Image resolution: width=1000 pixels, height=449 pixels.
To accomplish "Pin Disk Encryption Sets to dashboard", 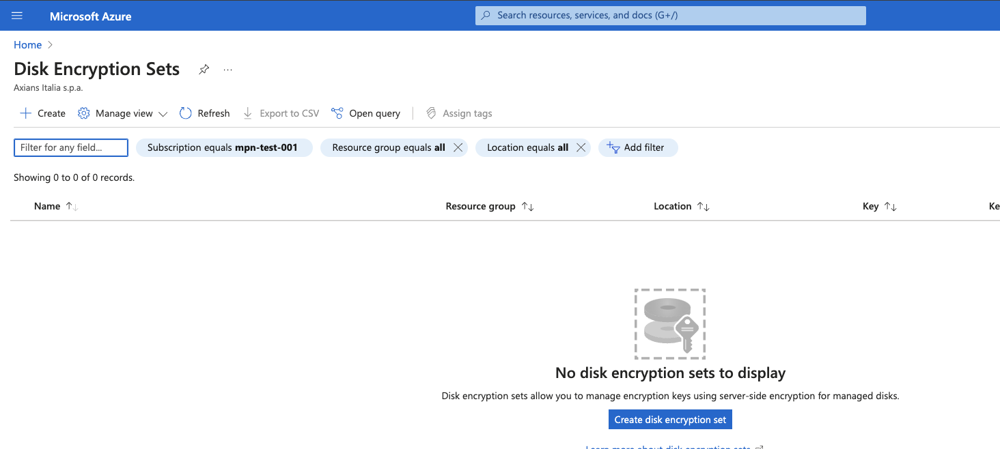I will (204, 70).
